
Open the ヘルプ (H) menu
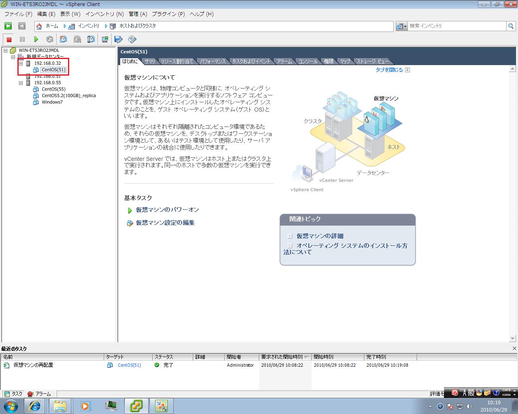(202, 14)
